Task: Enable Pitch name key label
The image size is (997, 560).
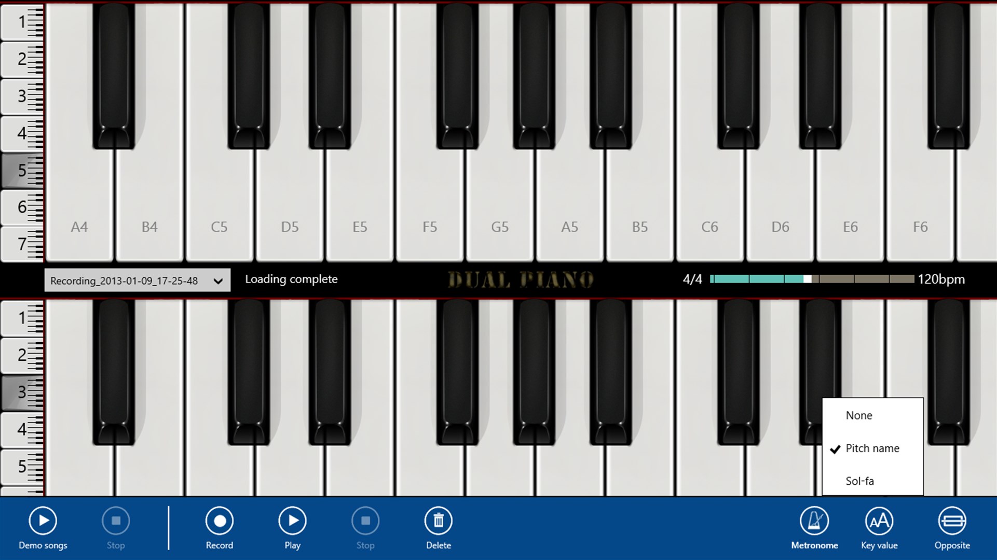Action: (873, 448)
